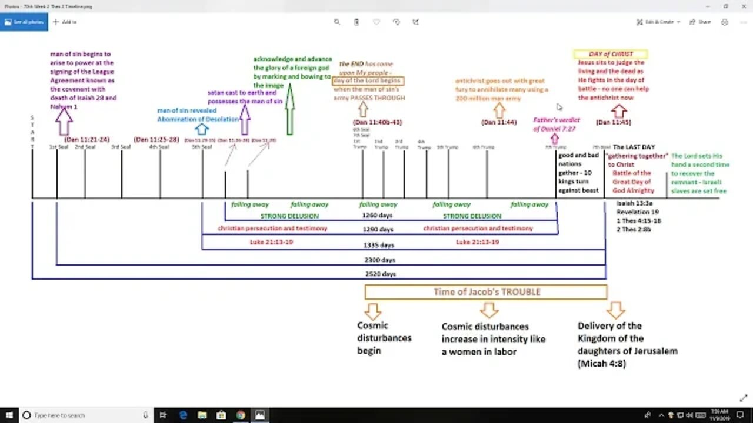Click the '(Dan 11:45)' reference
Image resolution: width=753 pixels, height=423 pixels.
point(614,122)
